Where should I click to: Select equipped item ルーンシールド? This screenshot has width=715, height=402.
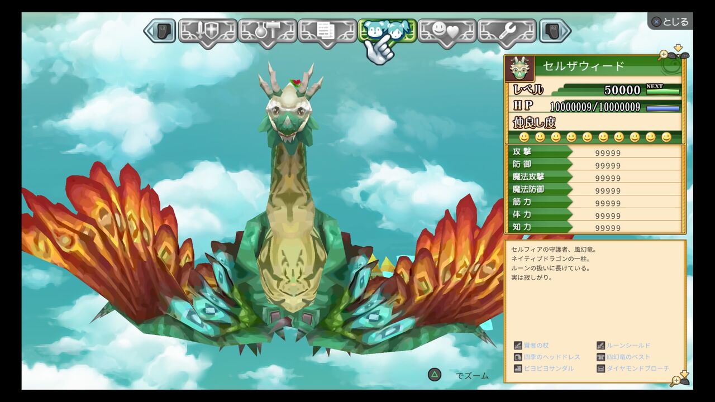(x=628, y=346)
